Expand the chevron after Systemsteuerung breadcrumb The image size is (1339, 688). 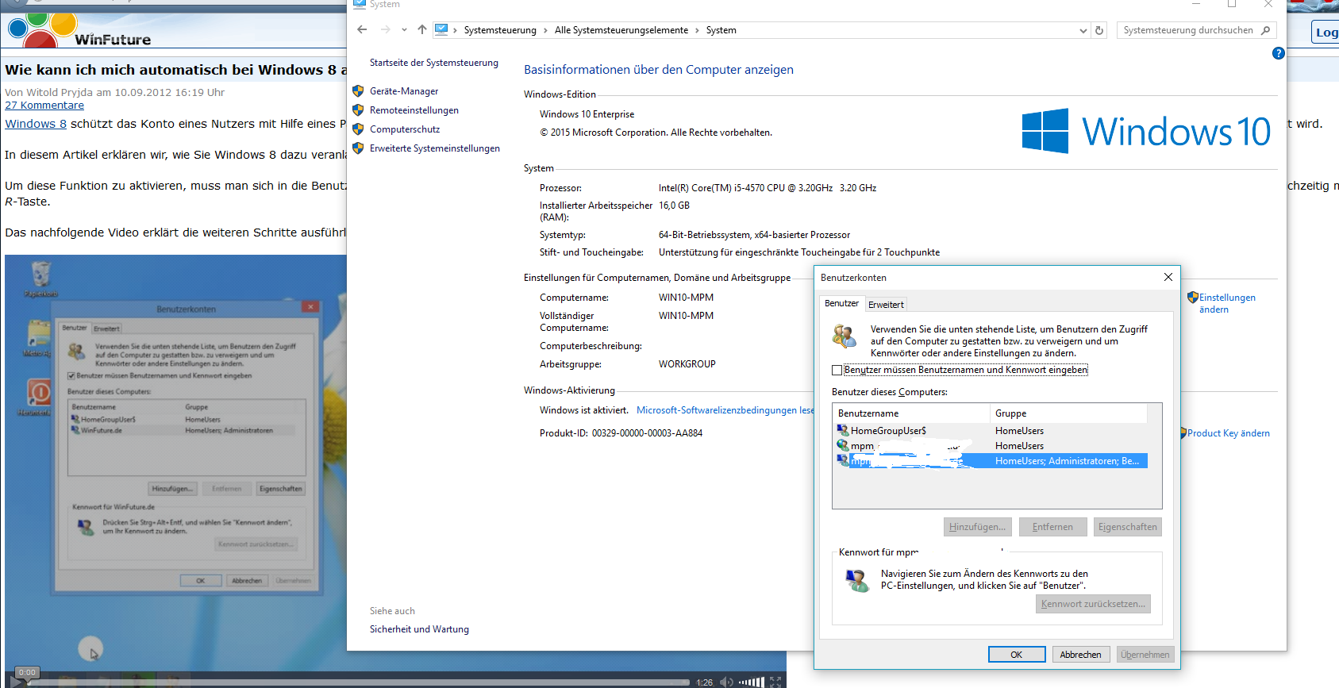point(545,30)
